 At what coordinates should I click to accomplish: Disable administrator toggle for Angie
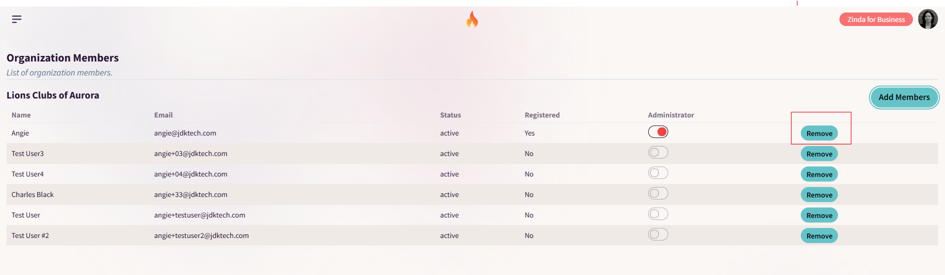(658, 132)
